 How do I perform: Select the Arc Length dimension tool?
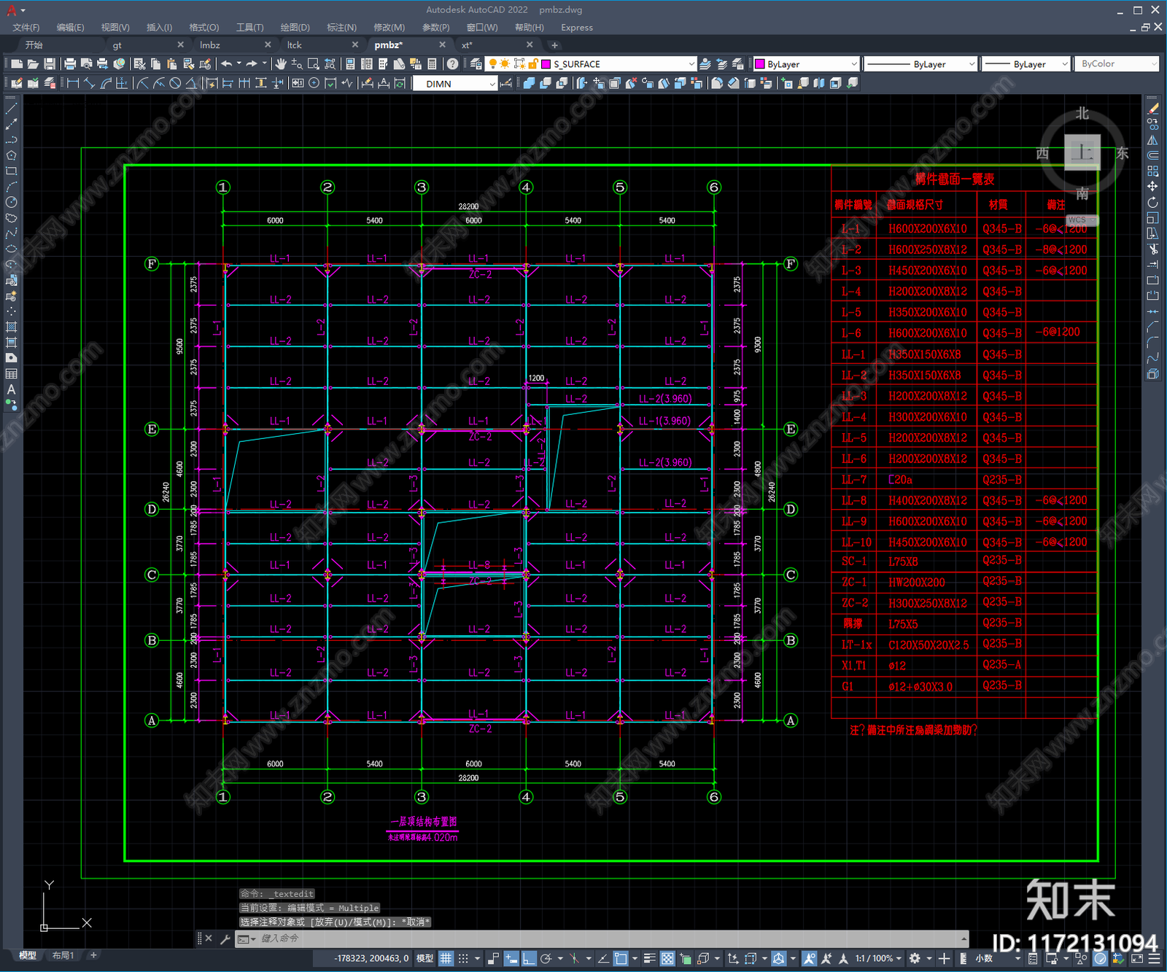106,83
